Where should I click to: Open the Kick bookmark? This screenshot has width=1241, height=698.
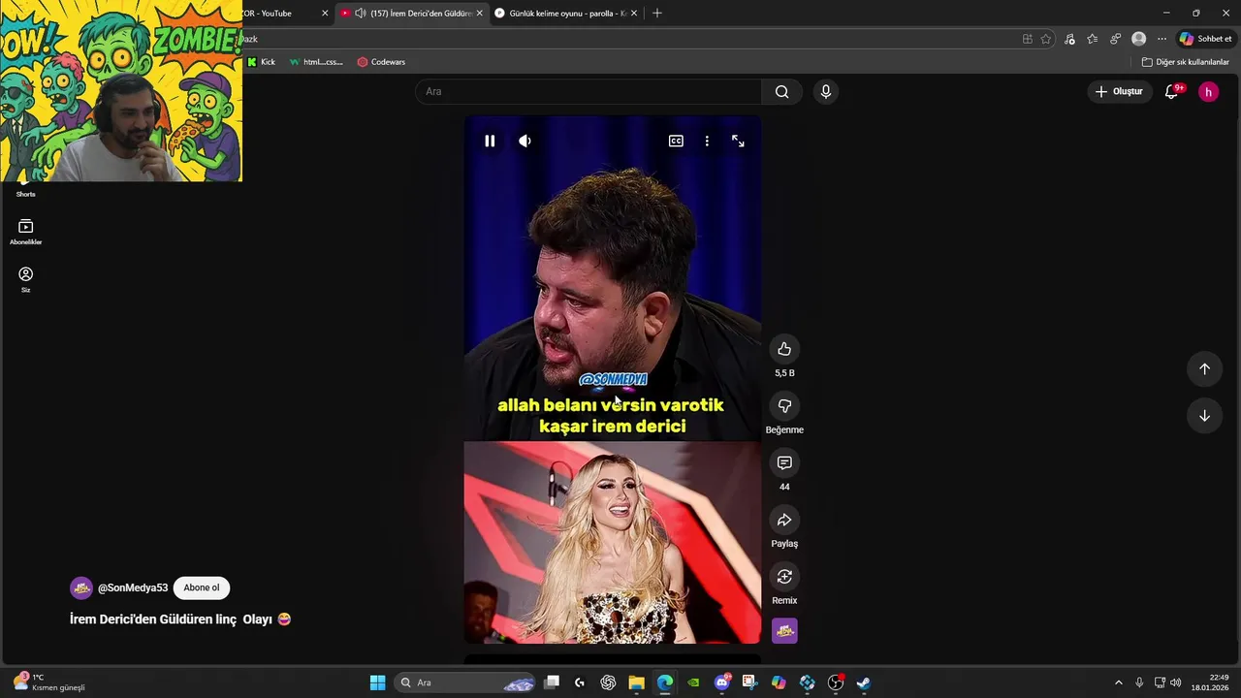point(261,62)
